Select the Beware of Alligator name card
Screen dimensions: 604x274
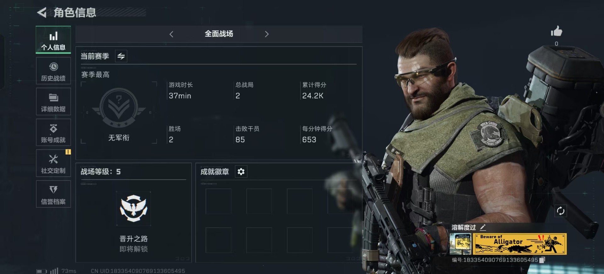(x=519, y=244)
